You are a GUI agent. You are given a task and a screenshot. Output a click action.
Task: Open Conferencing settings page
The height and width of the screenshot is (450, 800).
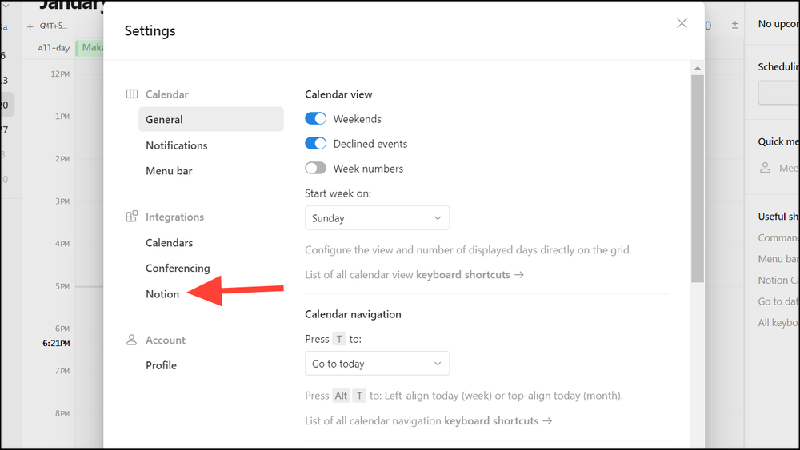(x=178, y=269)
